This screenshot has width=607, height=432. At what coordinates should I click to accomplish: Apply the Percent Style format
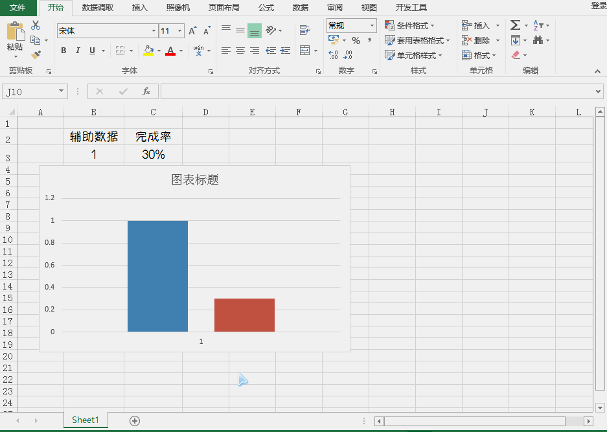pyautogui.click(x=356, y=40)
